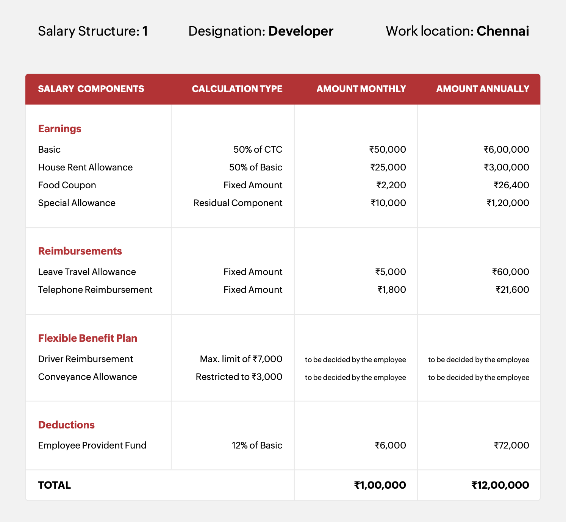Image resolution: width=566 pixels, height=522 pixels.
Task: Select the Reimbursements section title
Action: 80,251
